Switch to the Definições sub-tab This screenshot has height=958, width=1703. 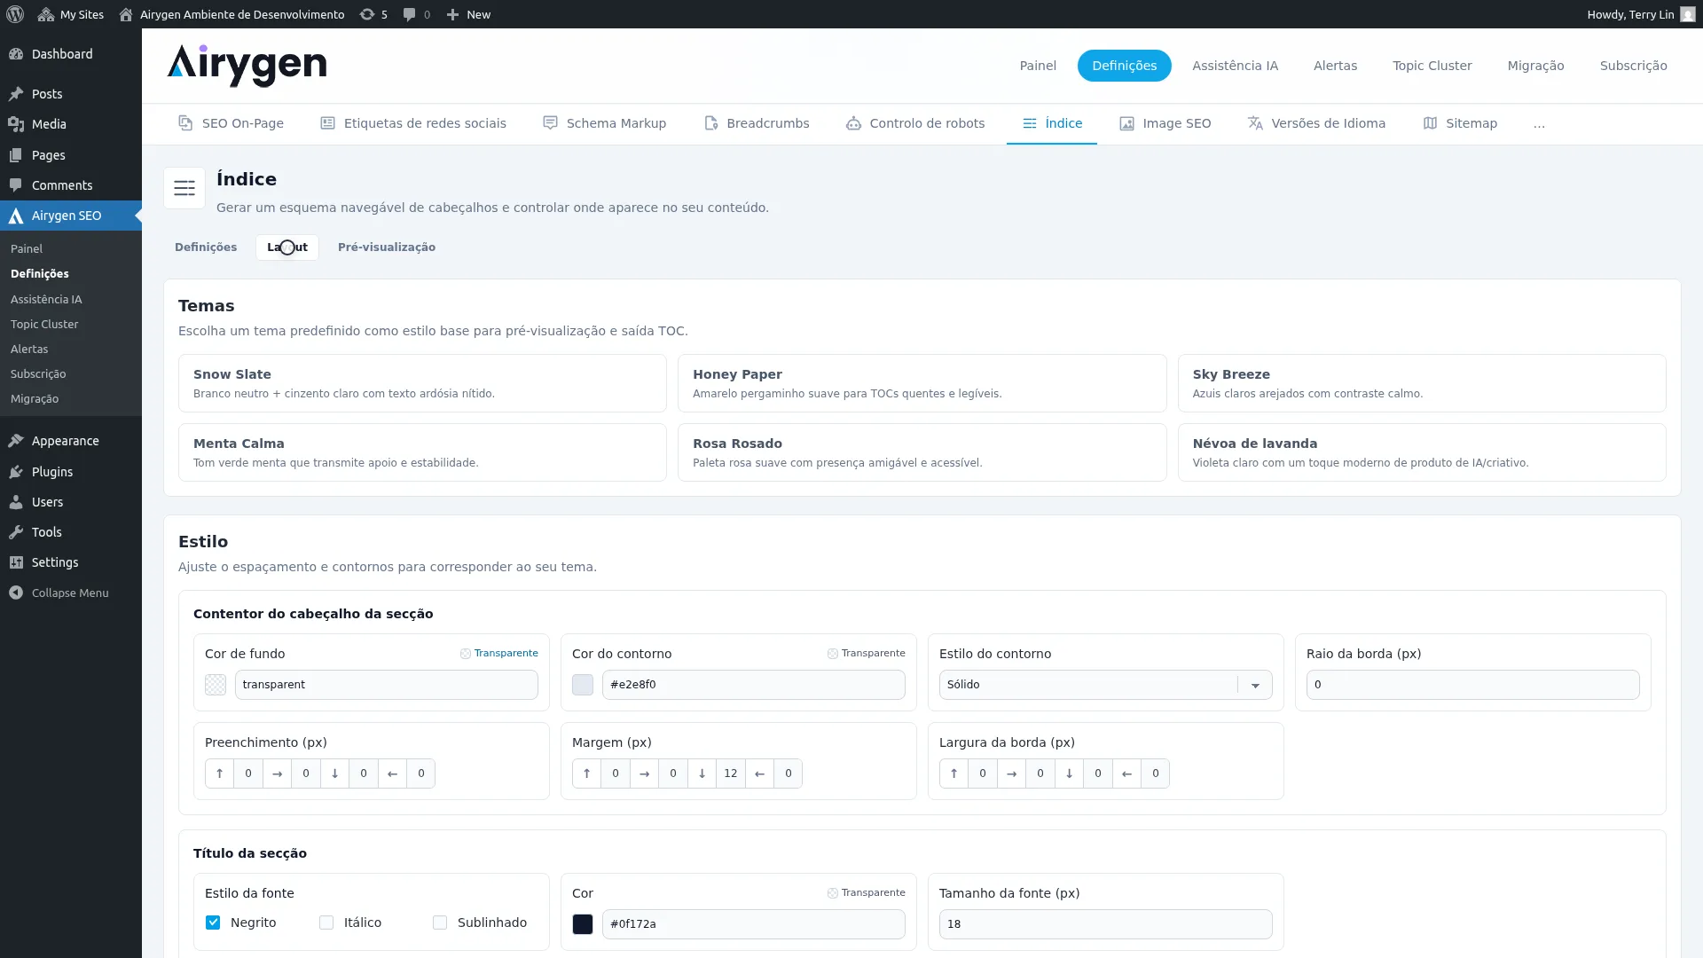pos(206,247)
